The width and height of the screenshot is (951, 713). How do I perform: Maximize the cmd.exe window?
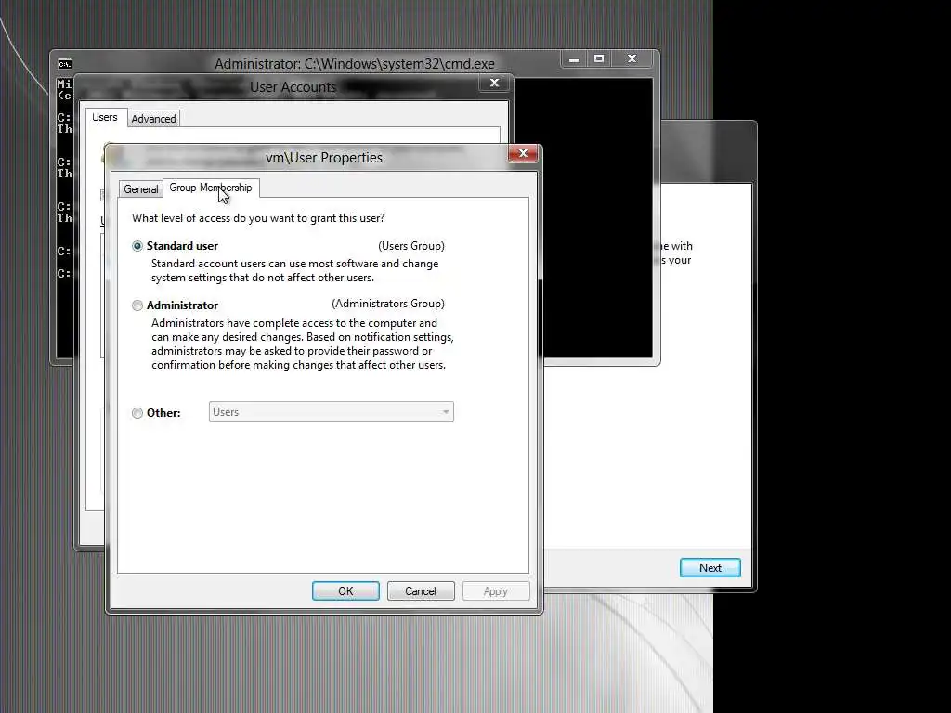pyautogui.click(x=599, y=58)
